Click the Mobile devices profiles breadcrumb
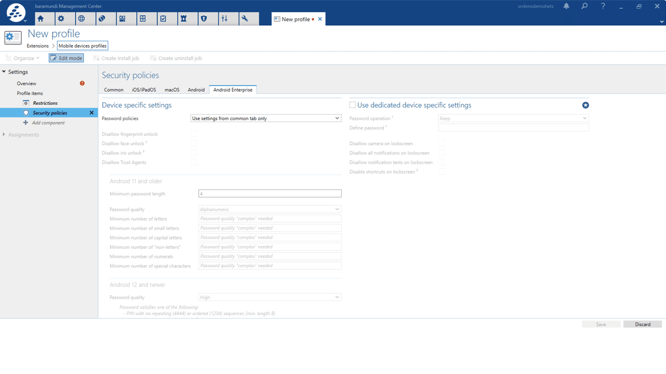The width and height of the screenshot is (666, 374). [x=83, y=46]
